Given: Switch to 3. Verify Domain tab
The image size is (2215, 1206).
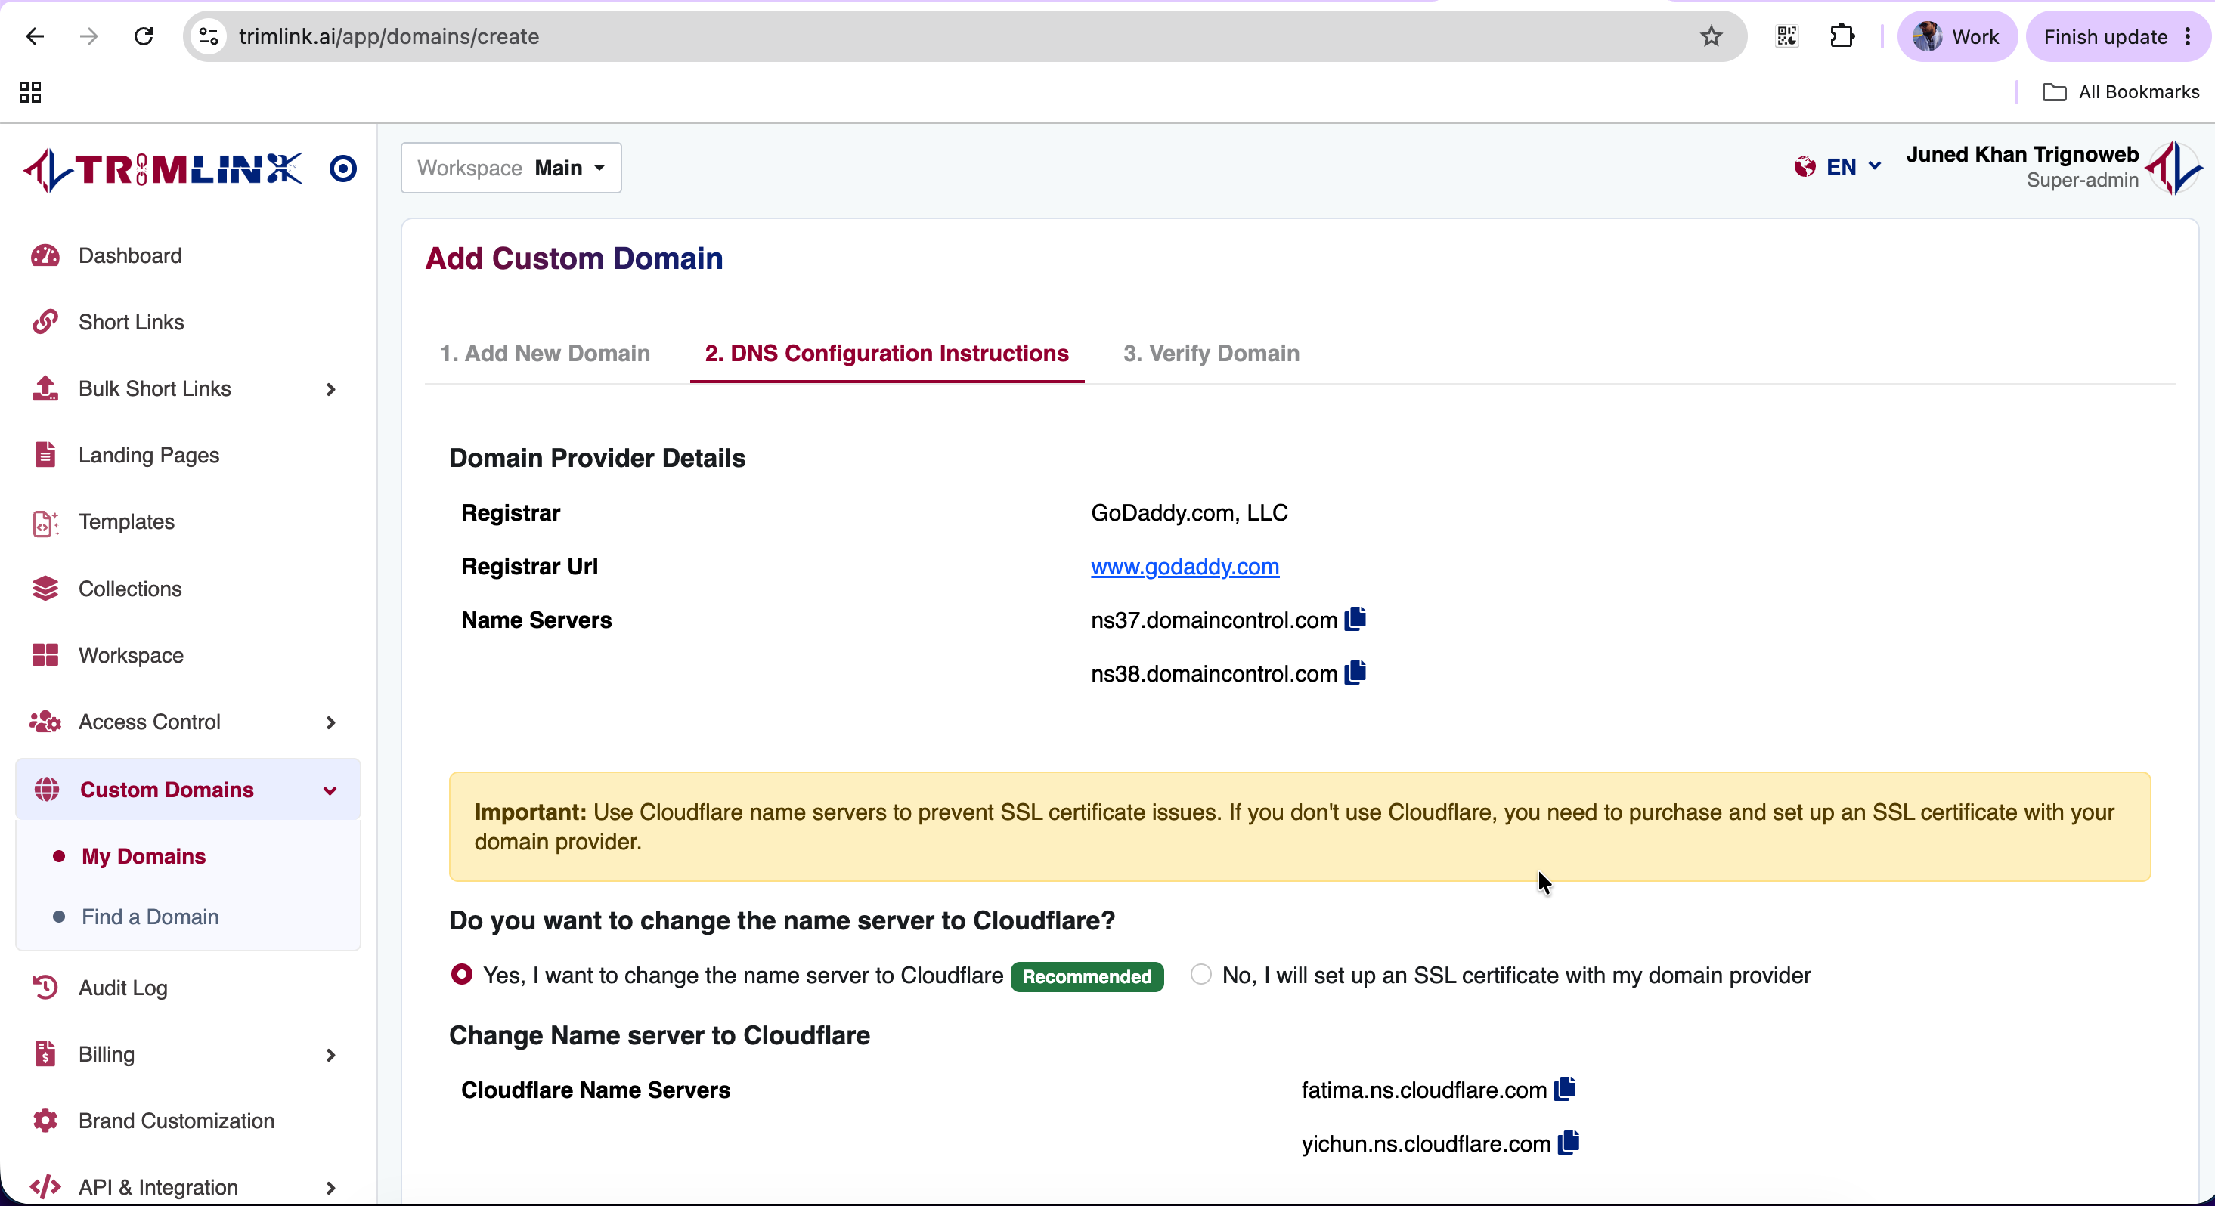Looking at the screenshot, I should point(1210,354).
